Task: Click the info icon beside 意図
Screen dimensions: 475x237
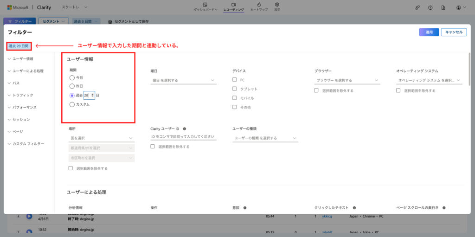Action: [x=244, y=208]
